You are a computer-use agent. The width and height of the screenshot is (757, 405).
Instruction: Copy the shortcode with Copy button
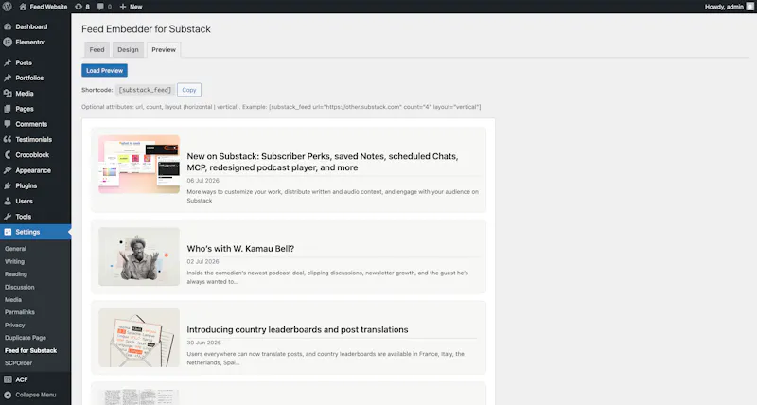tap(189, 90)
